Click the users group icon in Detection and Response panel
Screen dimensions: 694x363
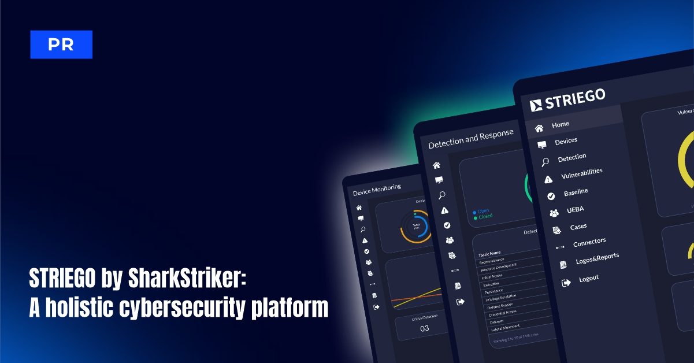450,240
